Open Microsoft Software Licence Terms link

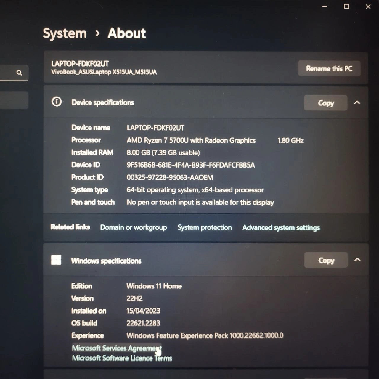click(x=122, y=358)
